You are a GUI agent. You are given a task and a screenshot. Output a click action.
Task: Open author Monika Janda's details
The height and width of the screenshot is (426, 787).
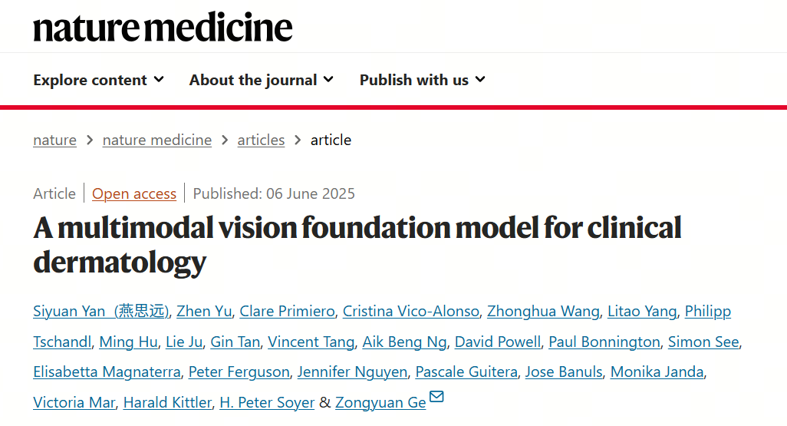pyautogui.click(x=657, y=372)
